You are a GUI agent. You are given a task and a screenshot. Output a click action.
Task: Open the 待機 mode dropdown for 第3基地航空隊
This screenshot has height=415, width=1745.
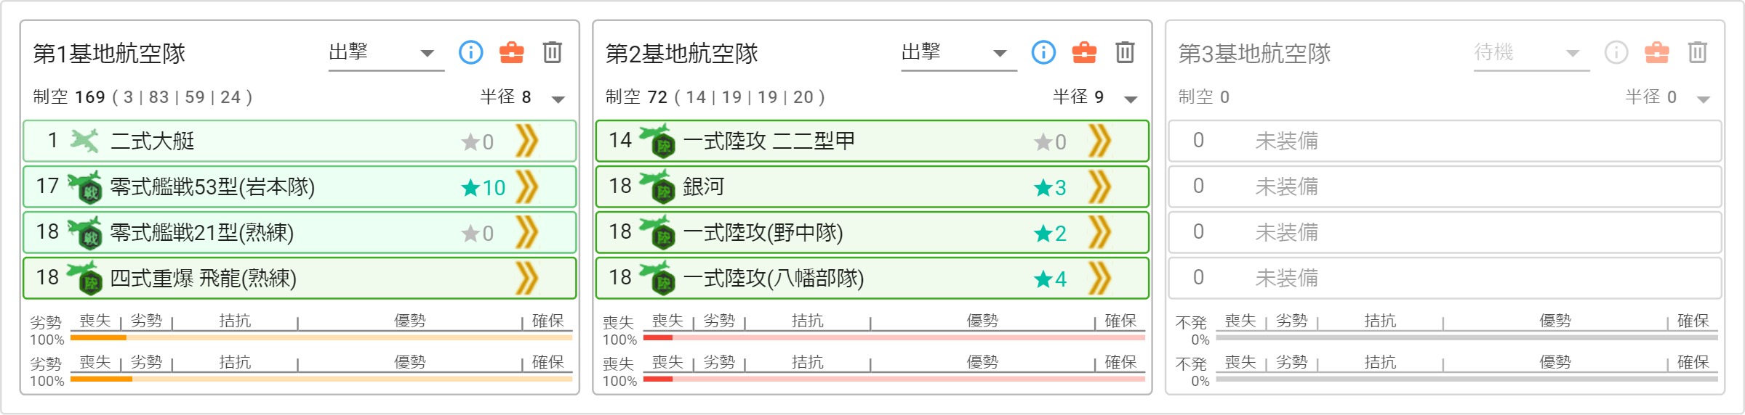[1531, 53]
